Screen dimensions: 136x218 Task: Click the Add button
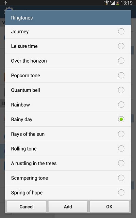[68, 207]
